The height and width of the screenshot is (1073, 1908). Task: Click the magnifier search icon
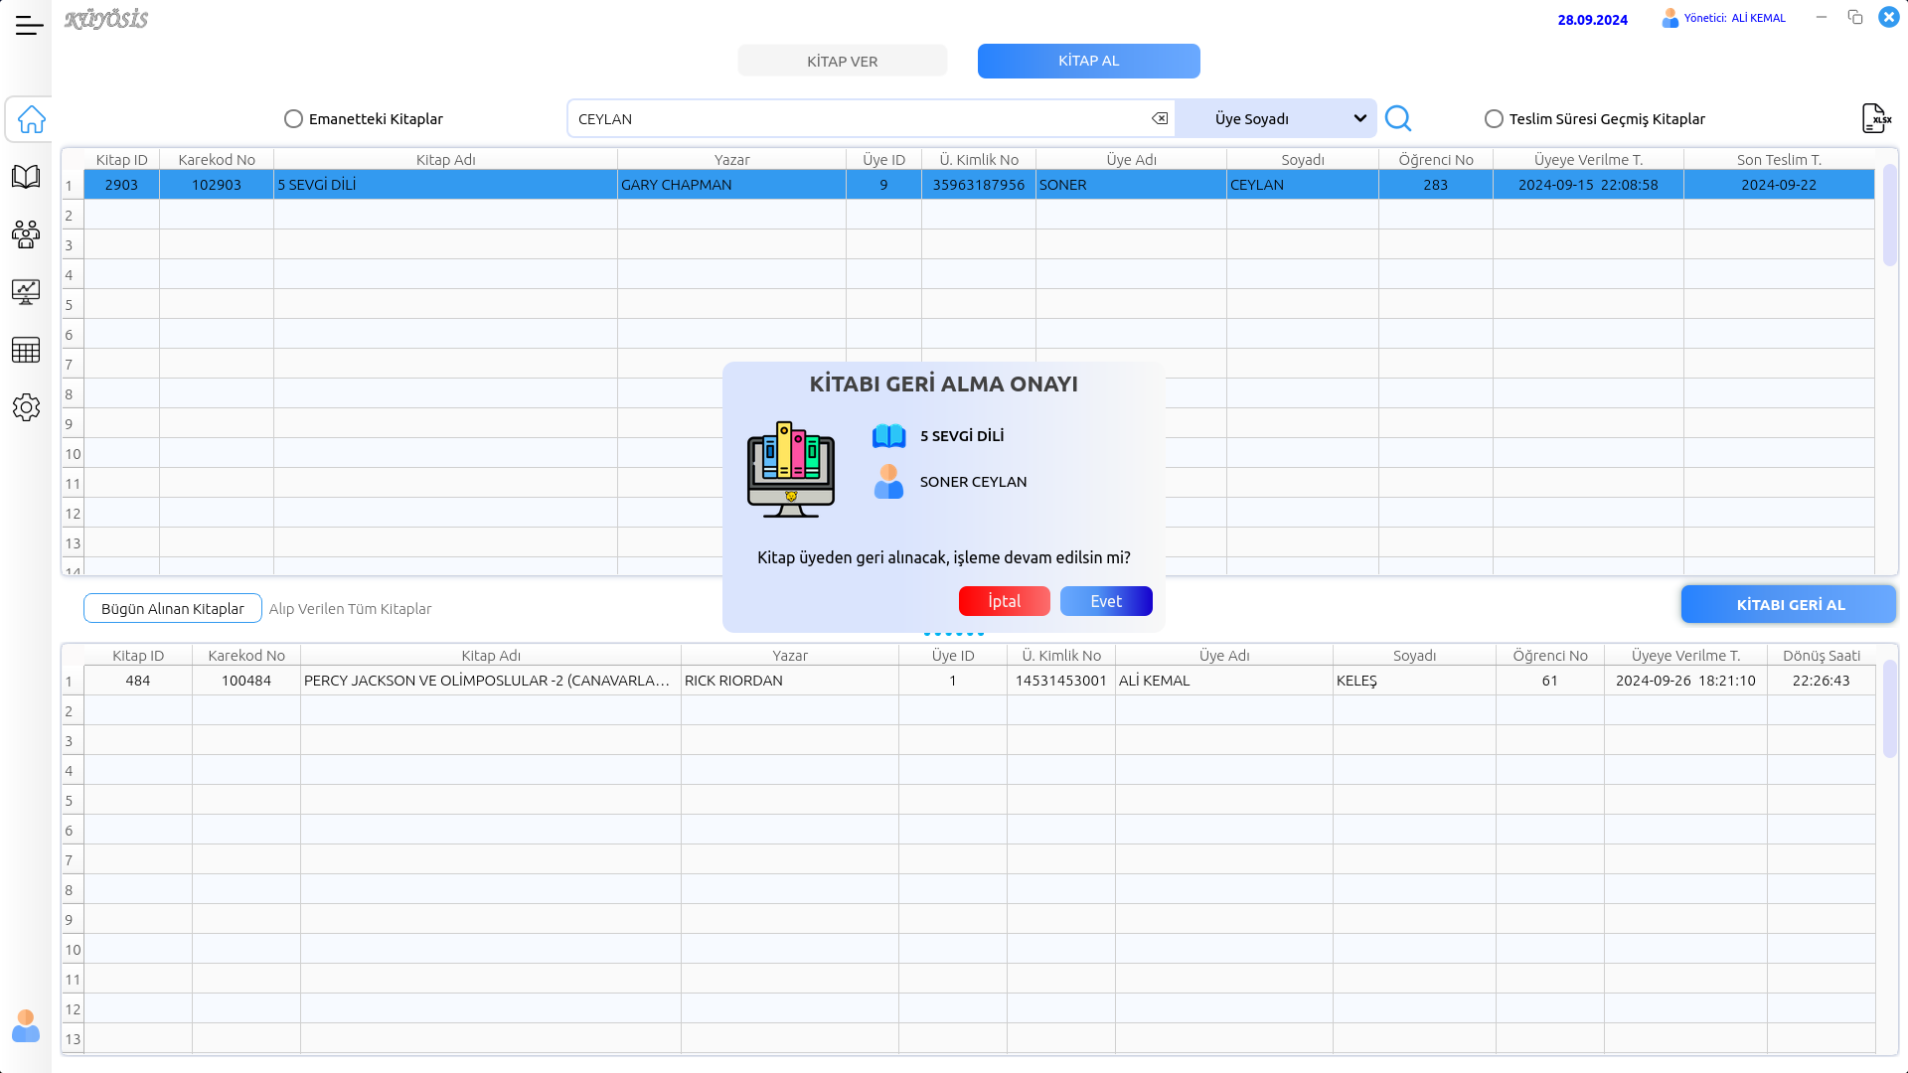tap(1398, 119)
